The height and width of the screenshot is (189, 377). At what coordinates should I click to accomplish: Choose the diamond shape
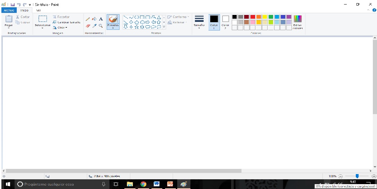coord(131,22)
